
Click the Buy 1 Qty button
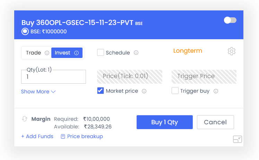pyautogui.click(x=164, y=122)
